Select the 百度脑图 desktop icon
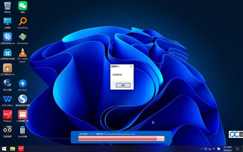 point(7,132)
